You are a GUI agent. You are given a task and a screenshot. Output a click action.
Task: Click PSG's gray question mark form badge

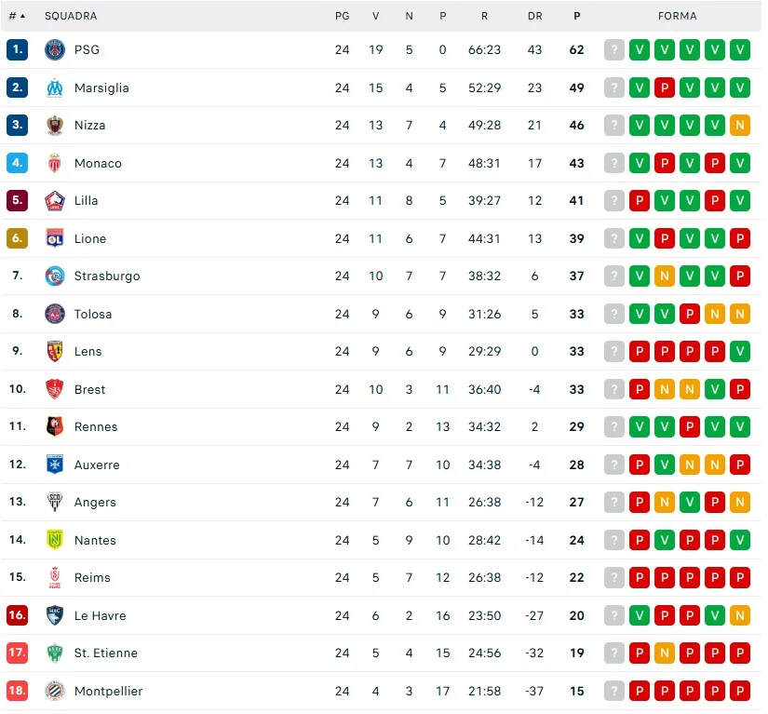(x=614, y=50)
